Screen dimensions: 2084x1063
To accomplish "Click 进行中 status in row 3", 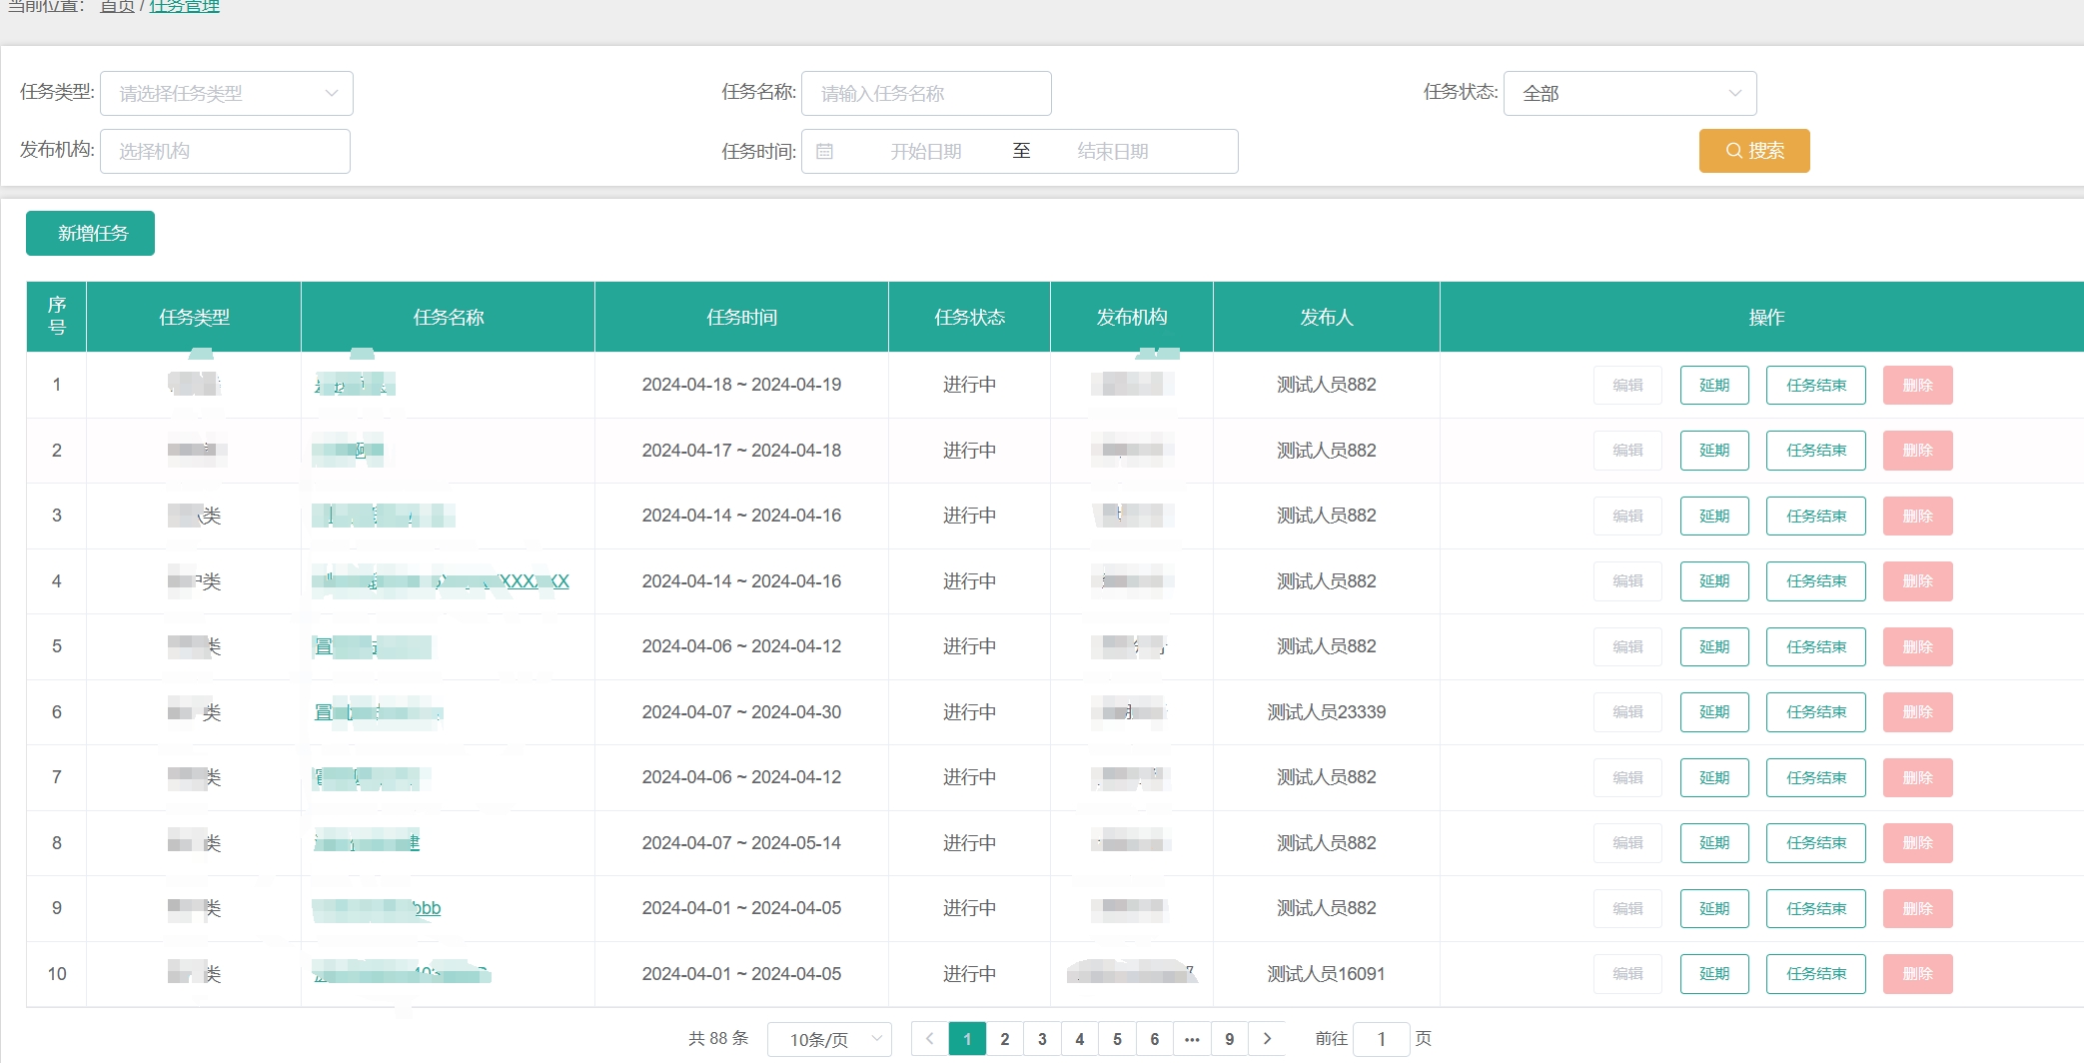I will 969,516.
